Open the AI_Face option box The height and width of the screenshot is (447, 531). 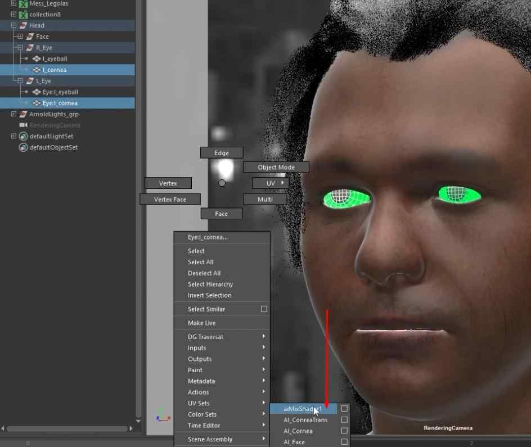click(x=344, y=441)
